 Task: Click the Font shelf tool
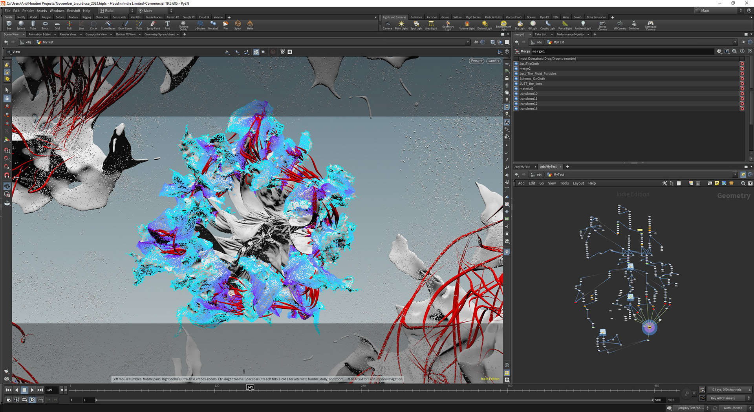click(167, 25)
